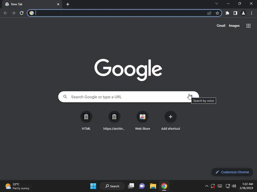
Task: Open the Web Store shortcut
Action: [143, 121]
